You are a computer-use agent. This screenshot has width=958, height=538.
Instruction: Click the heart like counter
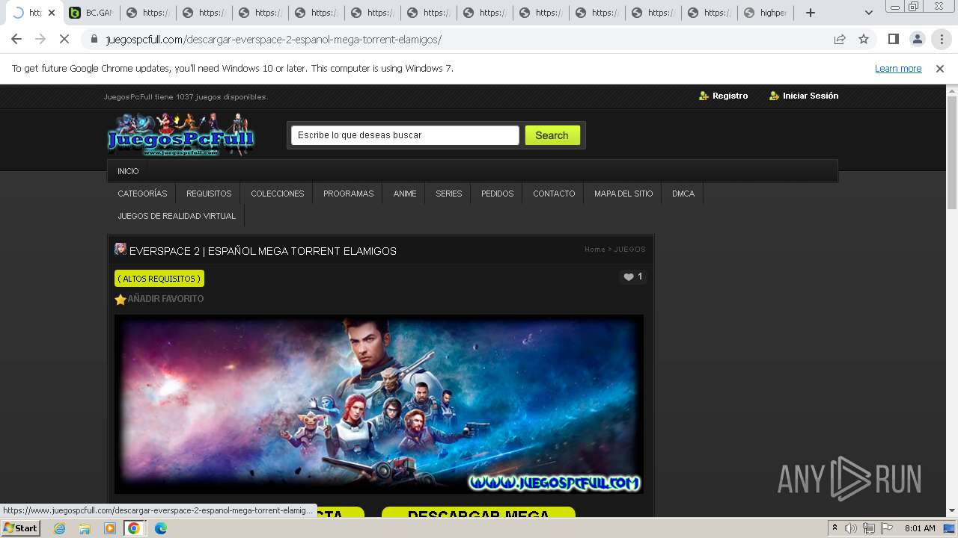633,276
